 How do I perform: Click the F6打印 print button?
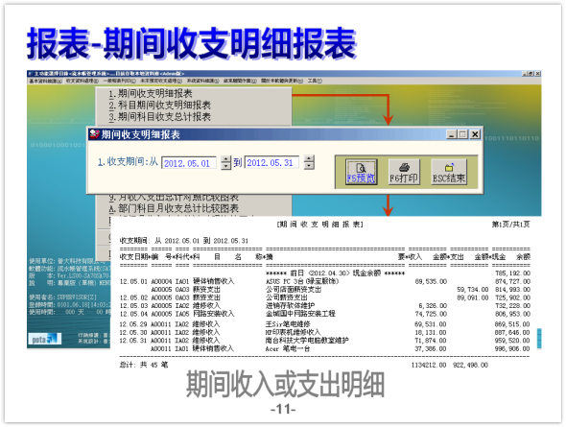point(404,172)
